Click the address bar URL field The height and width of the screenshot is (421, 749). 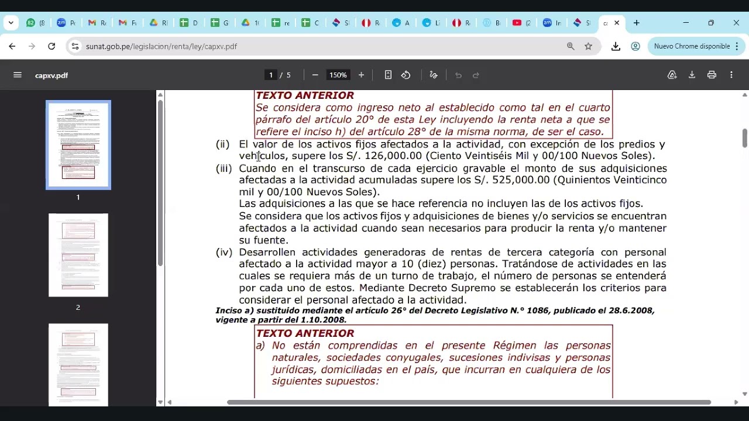pos(322,46)
